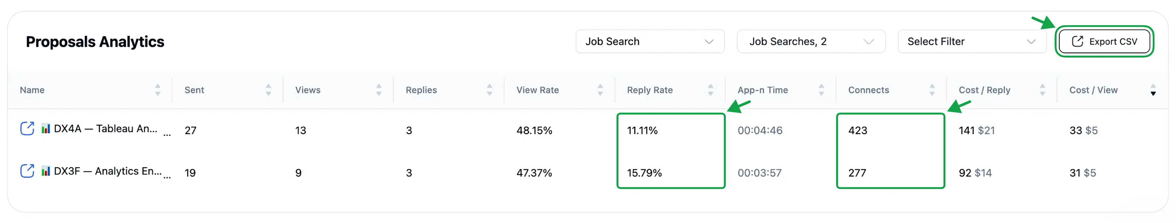1176x223 pixels.
Task: Click the Export CSV button
Action: click(1105, 41)
